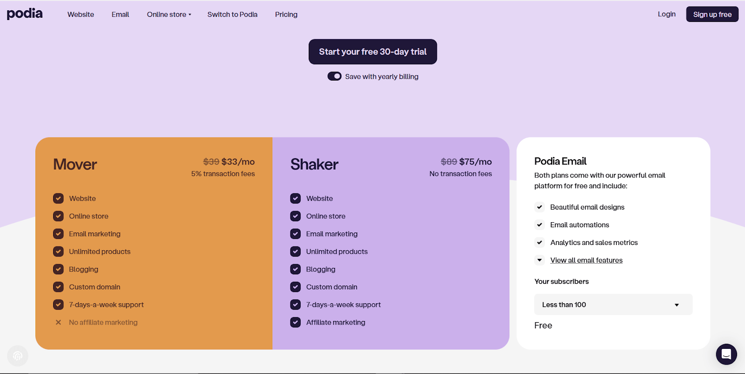Screen dimensions: 745x374
Task: Open the Email nav item
Action: pos(120,14)
